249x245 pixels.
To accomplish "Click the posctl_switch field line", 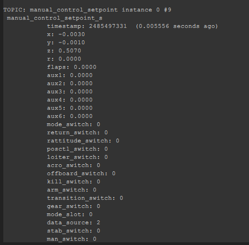I will 78,149.
